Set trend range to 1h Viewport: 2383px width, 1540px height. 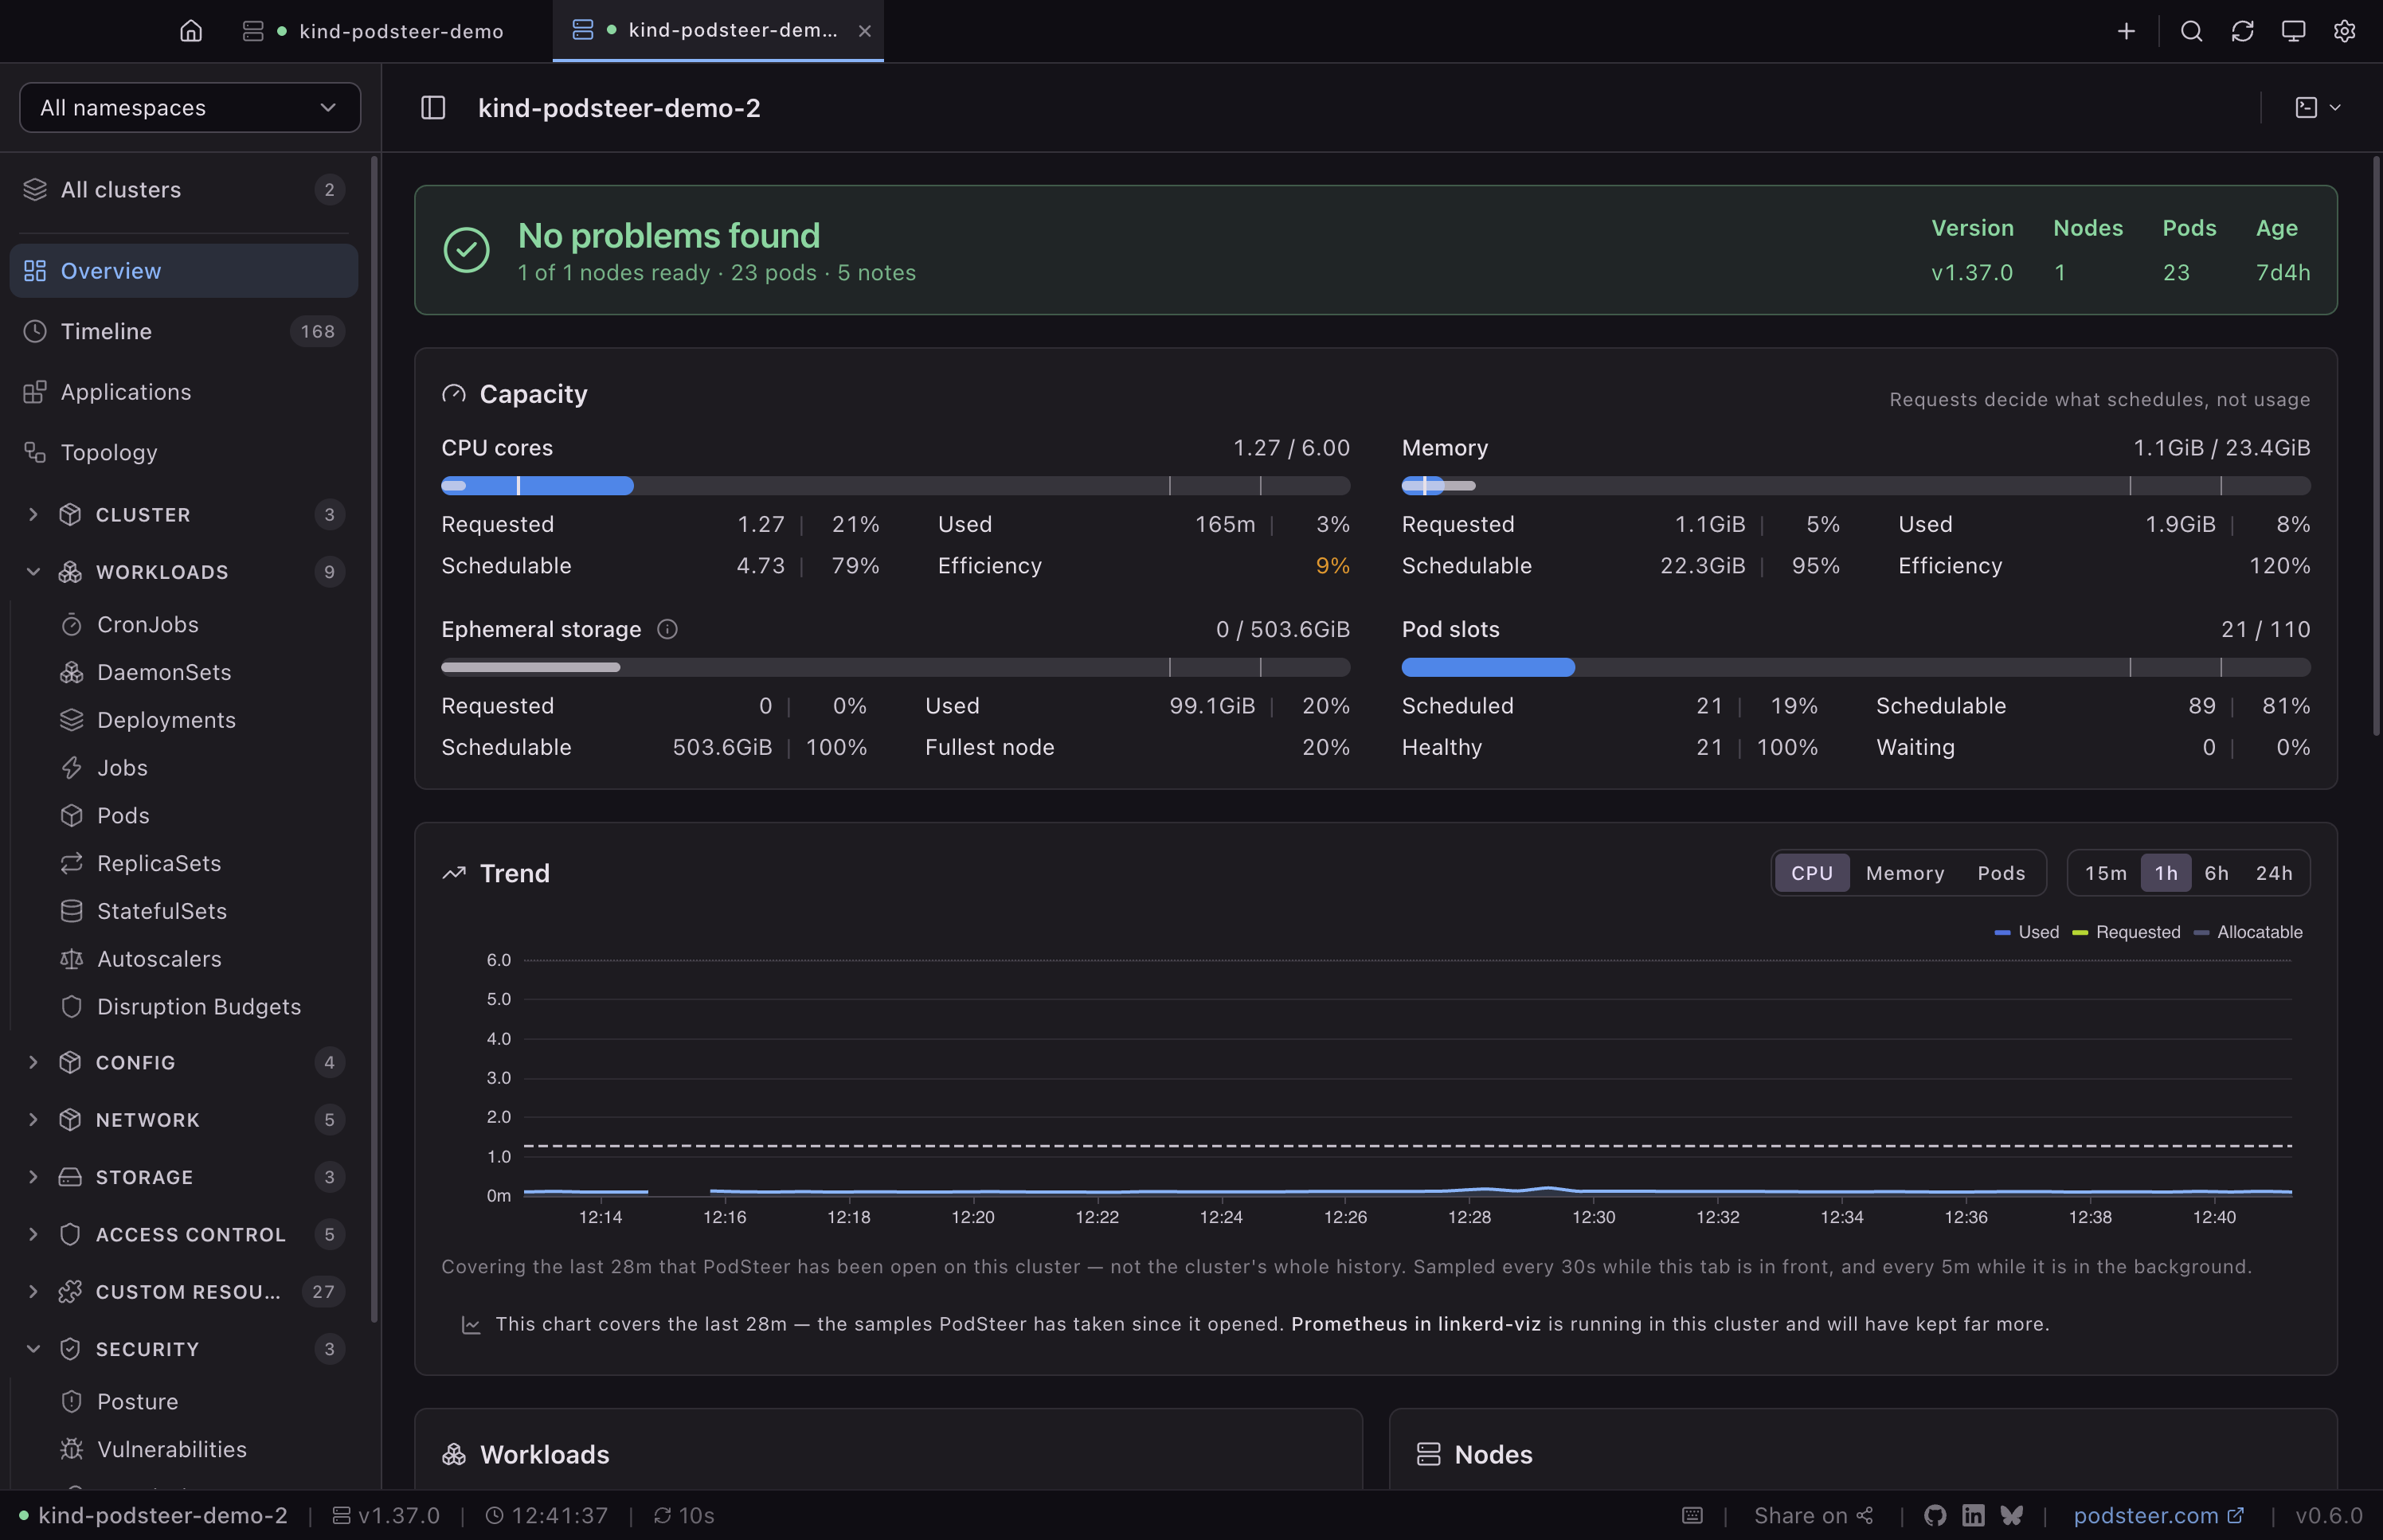2165,873
